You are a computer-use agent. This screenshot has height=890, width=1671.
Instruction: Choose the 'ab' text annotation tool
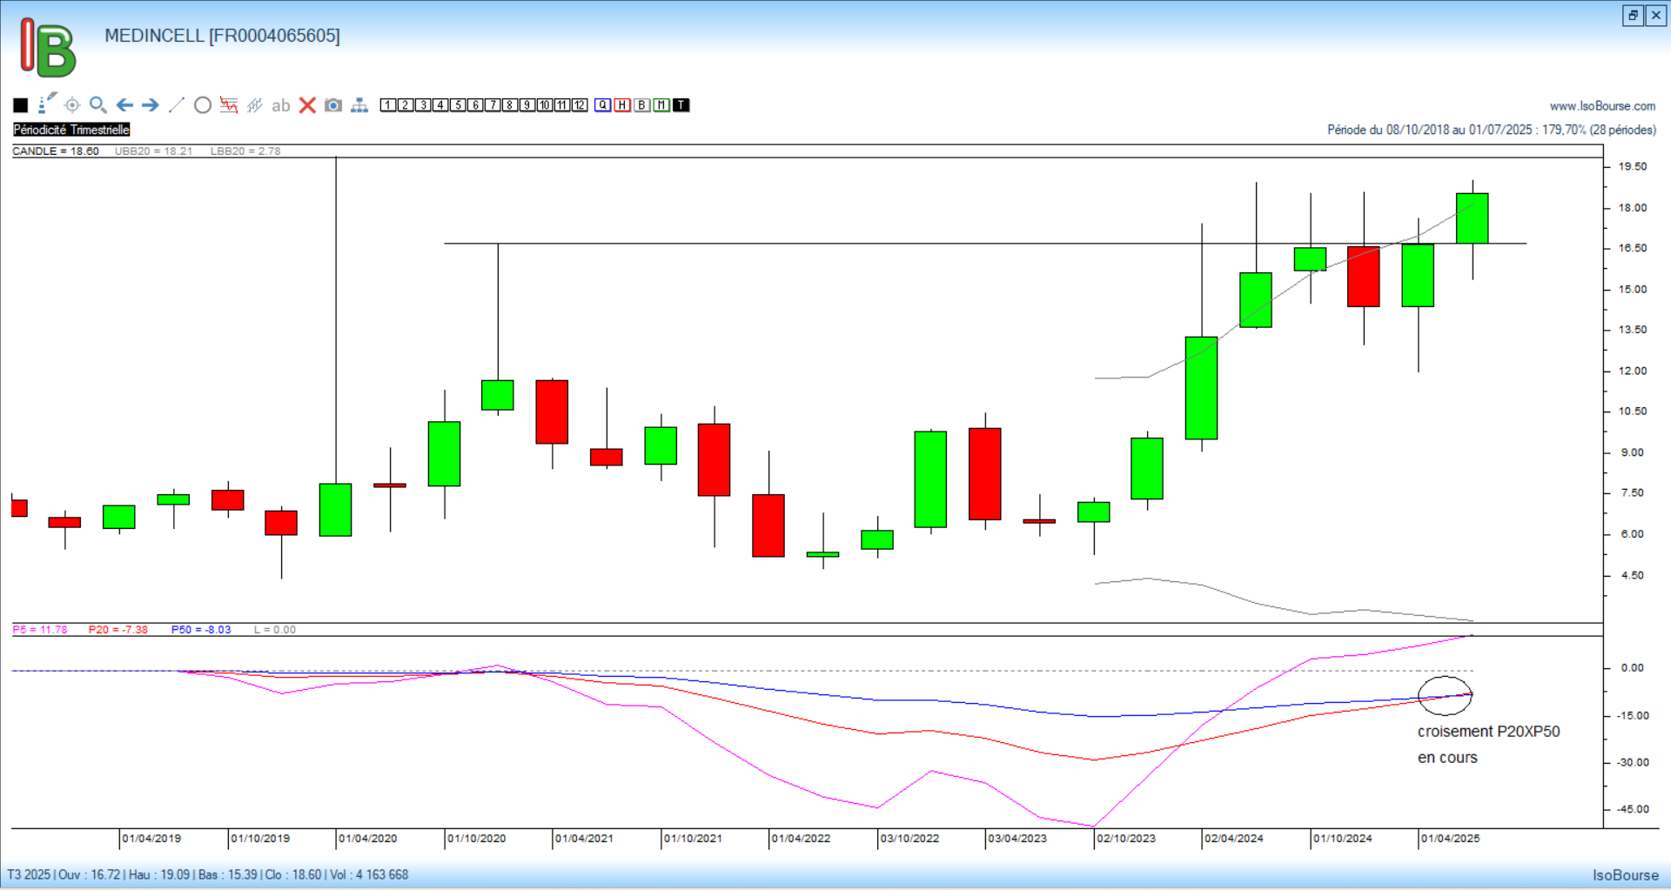point(280,105)
